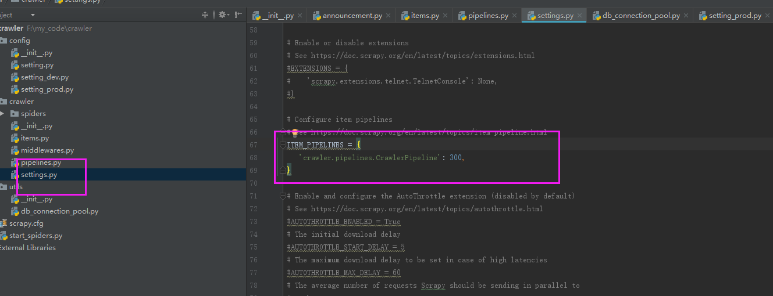773x296 pixels.
Task: Select the spiders folder
Action: point(33,114)
